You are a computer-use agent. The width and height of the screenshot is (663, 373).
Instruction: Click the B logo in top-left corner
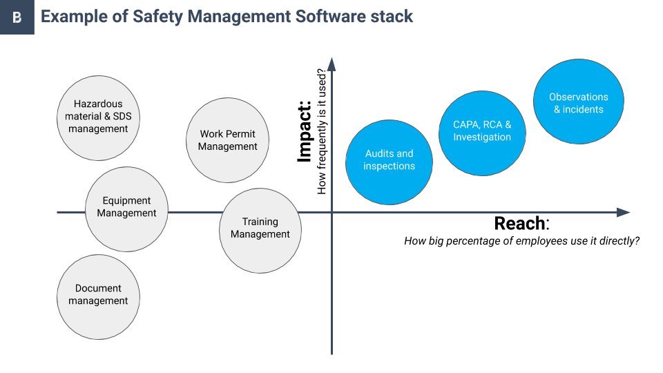point(17,17)
